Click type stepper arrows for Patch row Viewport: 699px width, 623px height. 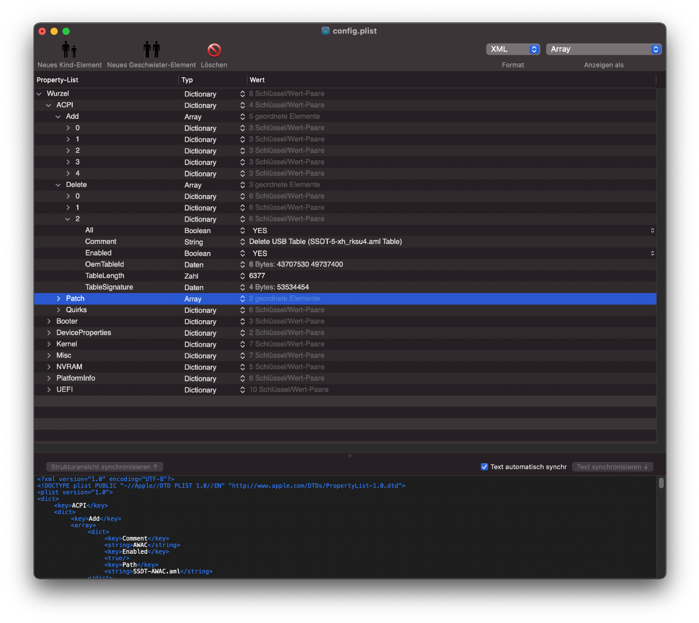242,299
